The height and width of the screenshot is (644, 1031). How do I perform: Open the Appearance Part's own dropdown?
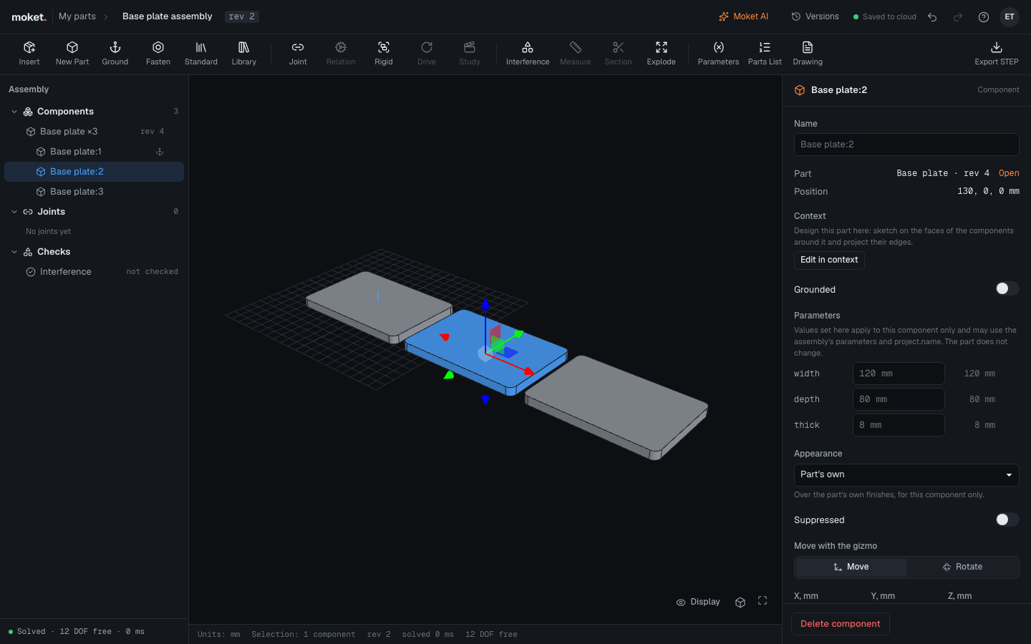[906, 474]
